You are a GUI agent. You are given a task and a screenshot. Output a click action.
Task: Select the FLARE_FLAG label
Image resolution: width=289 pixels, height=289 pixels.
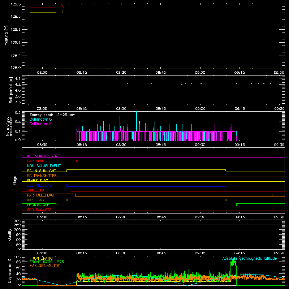click(x=38, y=180)
